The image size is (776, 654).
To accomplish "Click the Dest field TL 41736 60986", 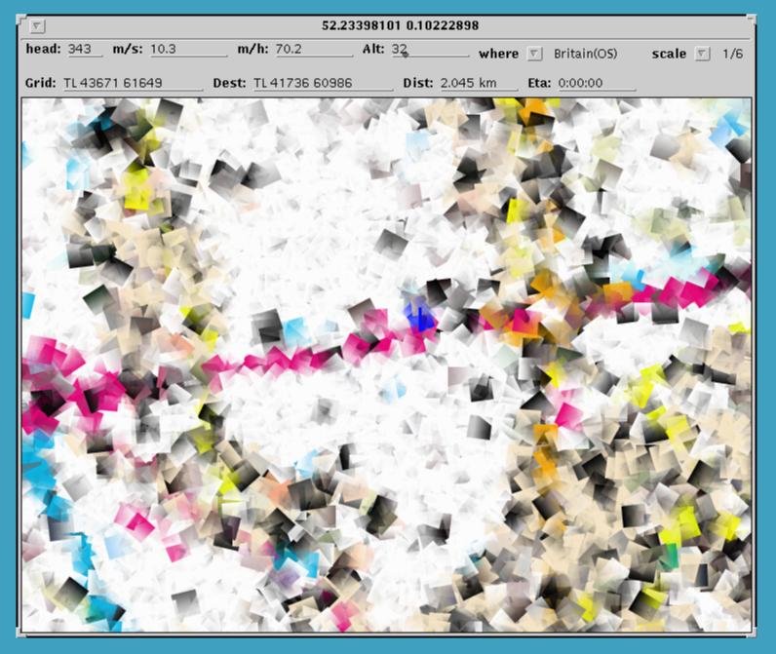I will click(x=323, y=83).
